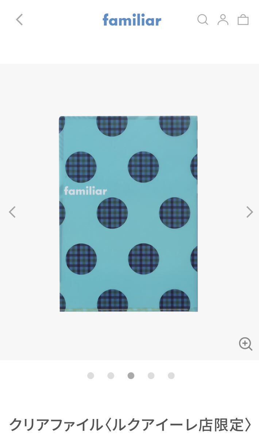259x439 pixels.
Task: Tap the clear file product photo
Action: pyautogui.click(x=128, y=214)
